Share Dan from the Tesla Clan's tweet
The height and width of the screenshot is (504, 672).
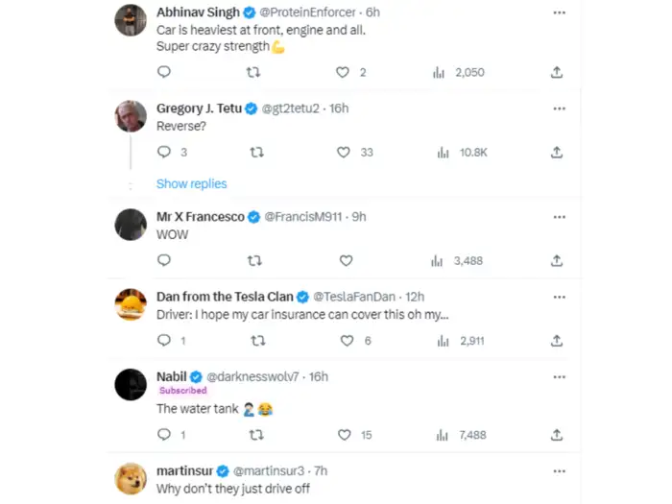pyautogui.click(x=557, y=341)
